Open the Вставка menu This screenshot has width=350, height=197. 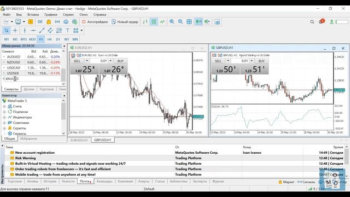[x=33, y=15]
